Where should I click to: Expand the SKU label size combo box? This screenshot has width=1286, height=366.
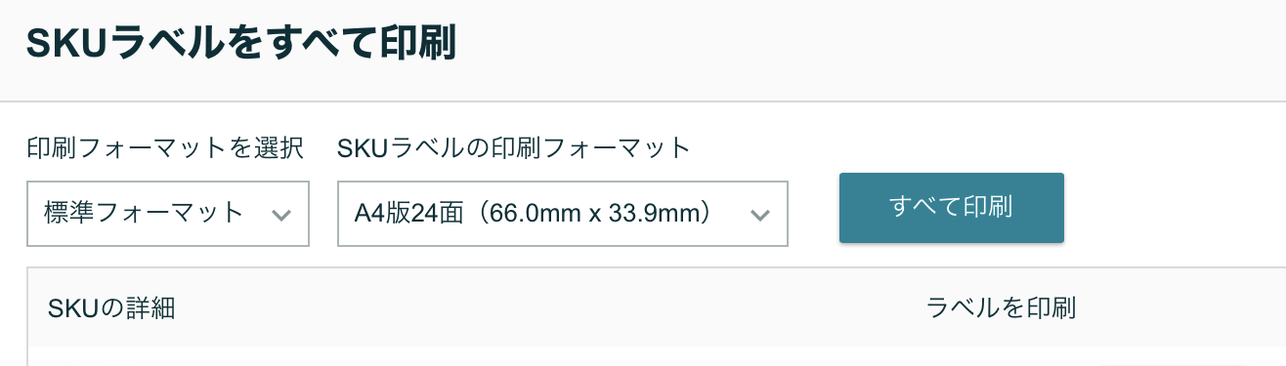(563, 214)
